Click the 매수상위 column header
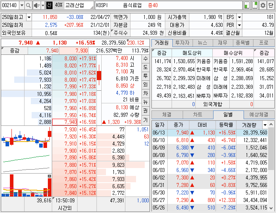 click(233, 53)
